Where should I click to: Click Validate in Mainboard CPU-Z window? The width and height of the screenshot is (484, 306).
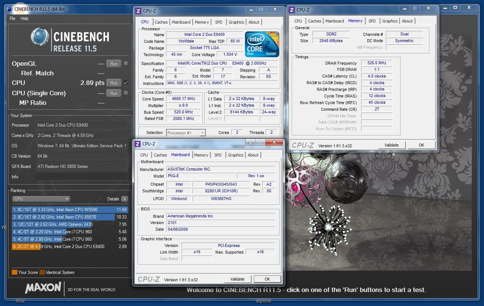(x=237, y=279)
